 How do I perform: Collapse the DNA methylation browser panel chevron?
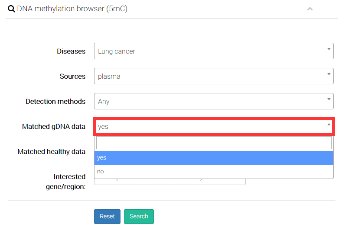[309, 9]
